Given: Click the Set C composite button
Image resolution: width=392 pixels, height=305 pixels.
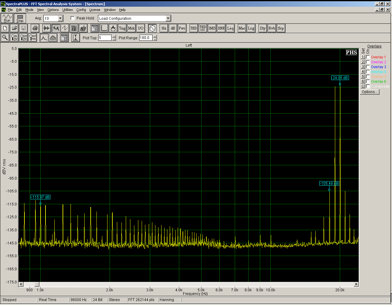Looking at the screenshot, I should 363,86.
